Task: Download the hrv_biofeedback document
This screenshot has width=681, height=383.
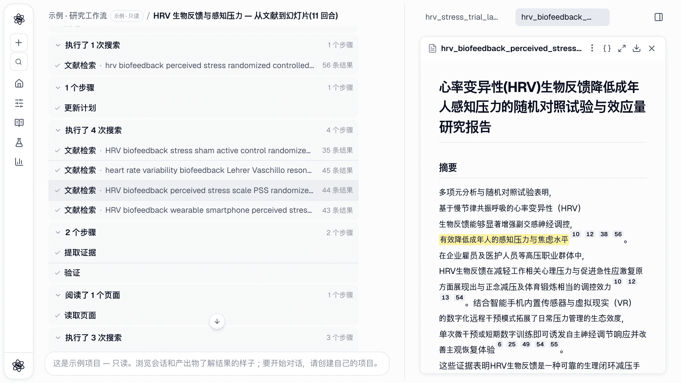Action: point(637,48)
